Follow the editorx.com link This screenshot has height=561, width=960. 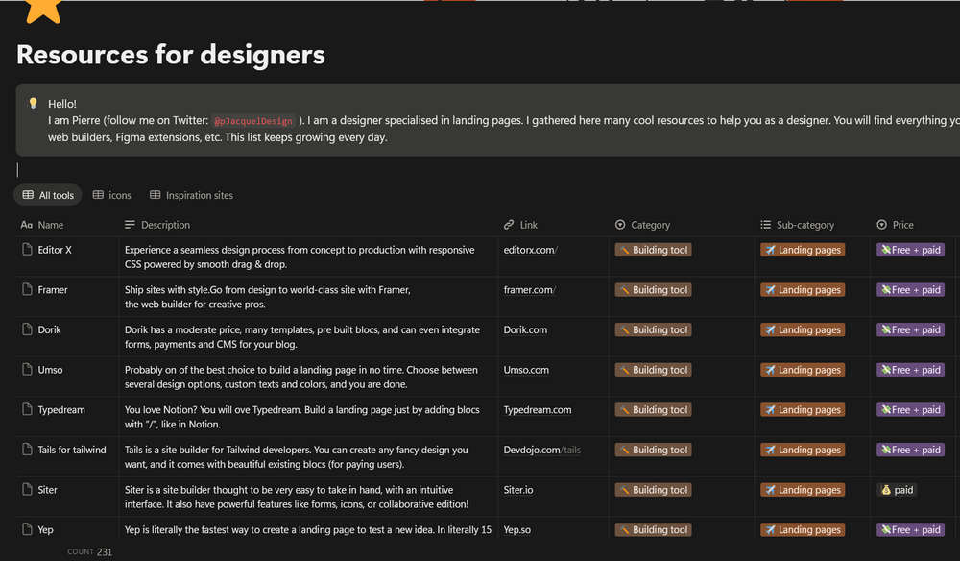pyautogui.click(x=530, y=250)
